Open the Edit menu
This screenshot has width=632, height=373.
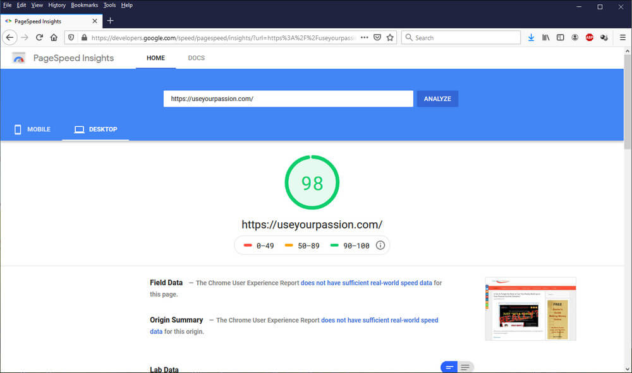(x=21, y=5)
